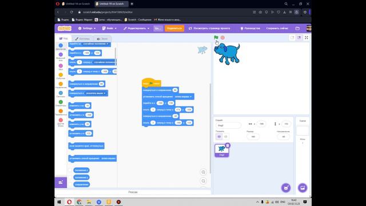Switch to the large stage layout
This screenshot has height=206, width=366.
tap(299, 38)
